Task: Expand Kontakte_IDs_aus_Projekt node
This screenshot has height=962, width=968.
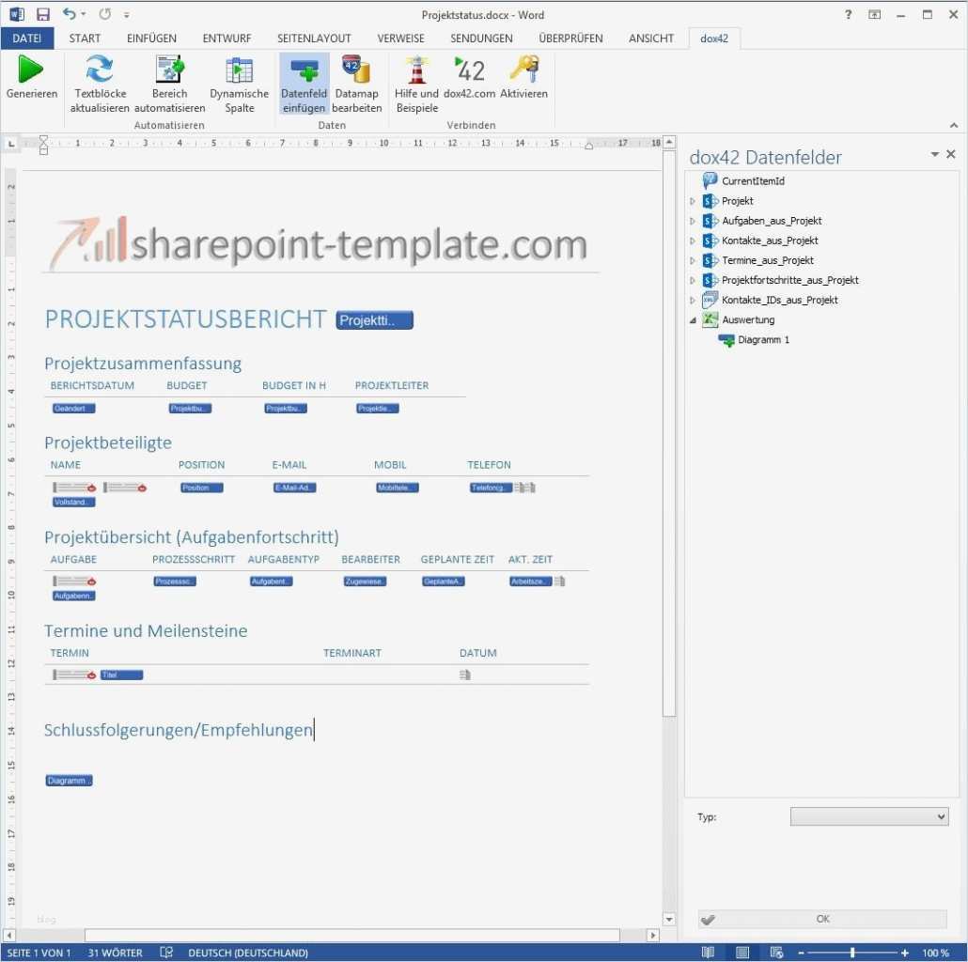Action: point(692,300)
